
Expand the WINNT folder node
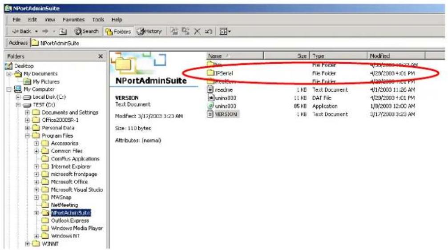(x=27, y=244)
